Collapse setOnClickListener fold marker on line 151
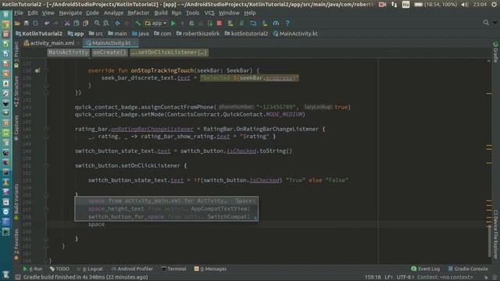This screenshot has width=500, height=281. click(46, 165)
